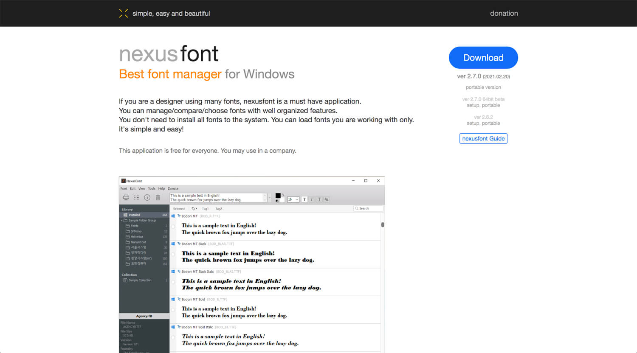Click setup link under ver 2.7.0 64bit beta
The image size is (637, 353).
[x=473, y=105]
